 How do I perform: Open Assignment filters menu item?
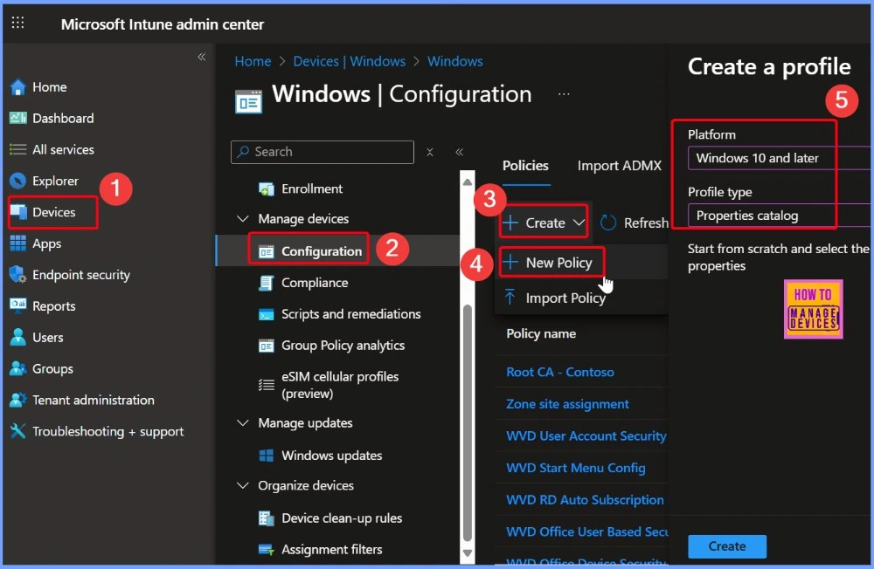(x=331, y=550)
